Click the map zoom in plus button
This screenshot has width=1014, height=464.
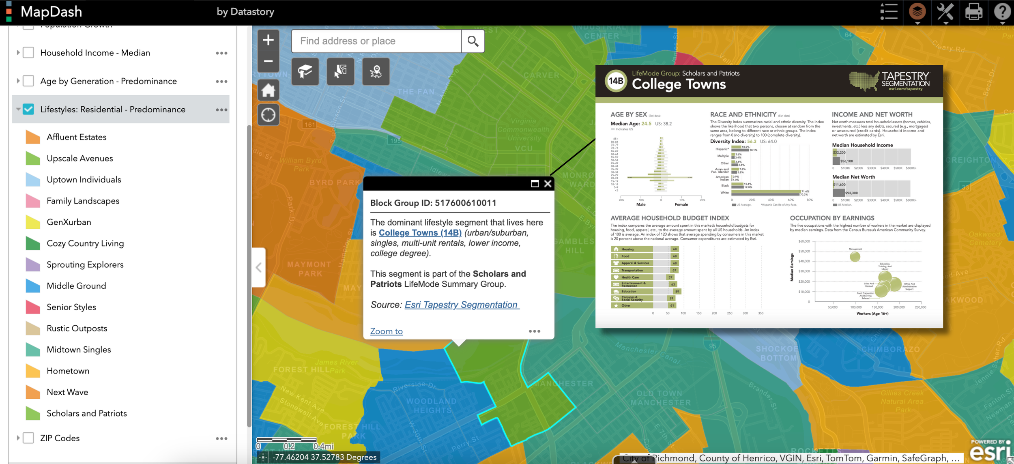268,40
